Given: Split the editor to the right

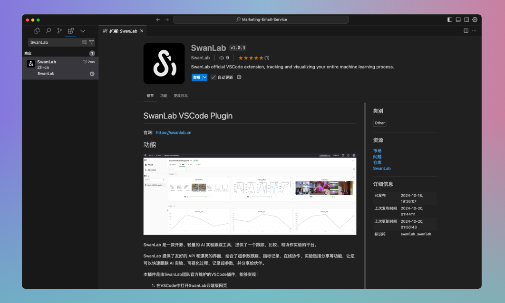Looking at the screenshot, I should [x=466, y=31].
